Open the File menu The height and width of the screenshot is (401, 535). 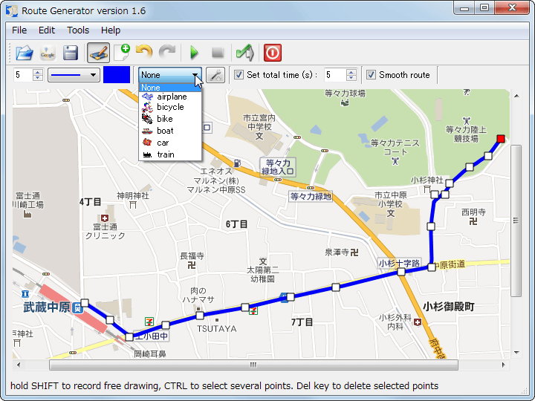coord(19,30)
